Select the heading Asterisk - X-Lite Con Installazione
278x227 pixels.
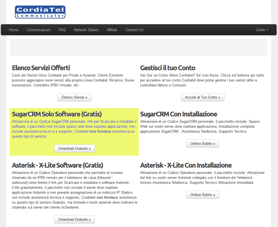(186, 165)
